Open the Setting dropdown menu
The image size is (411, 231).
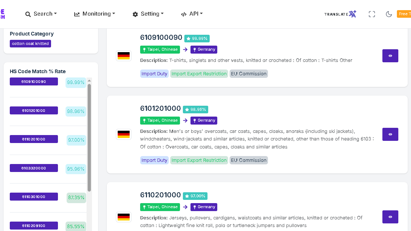pyautogui.click(x=148, y=14)
